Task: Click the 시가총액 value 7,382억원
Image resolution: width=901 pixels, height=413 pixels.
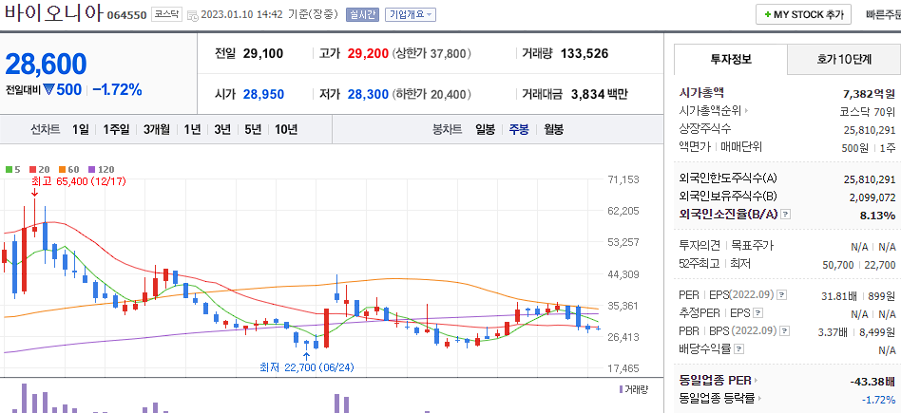Action: click(869, 93)
